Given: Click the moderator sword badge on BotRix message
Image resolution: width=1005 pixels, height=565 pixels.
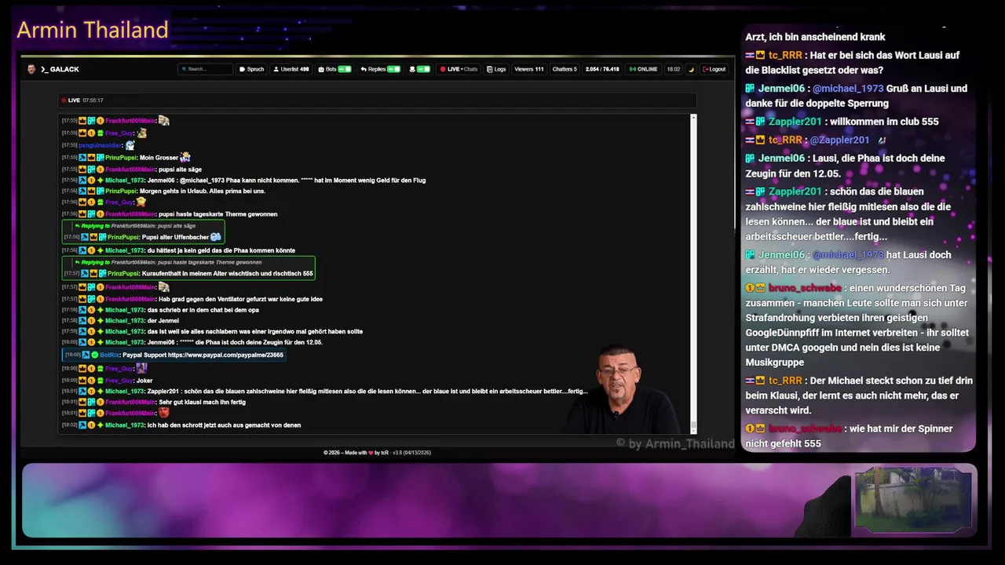Looking at the screenshot, I should click(x=86, y=355).
